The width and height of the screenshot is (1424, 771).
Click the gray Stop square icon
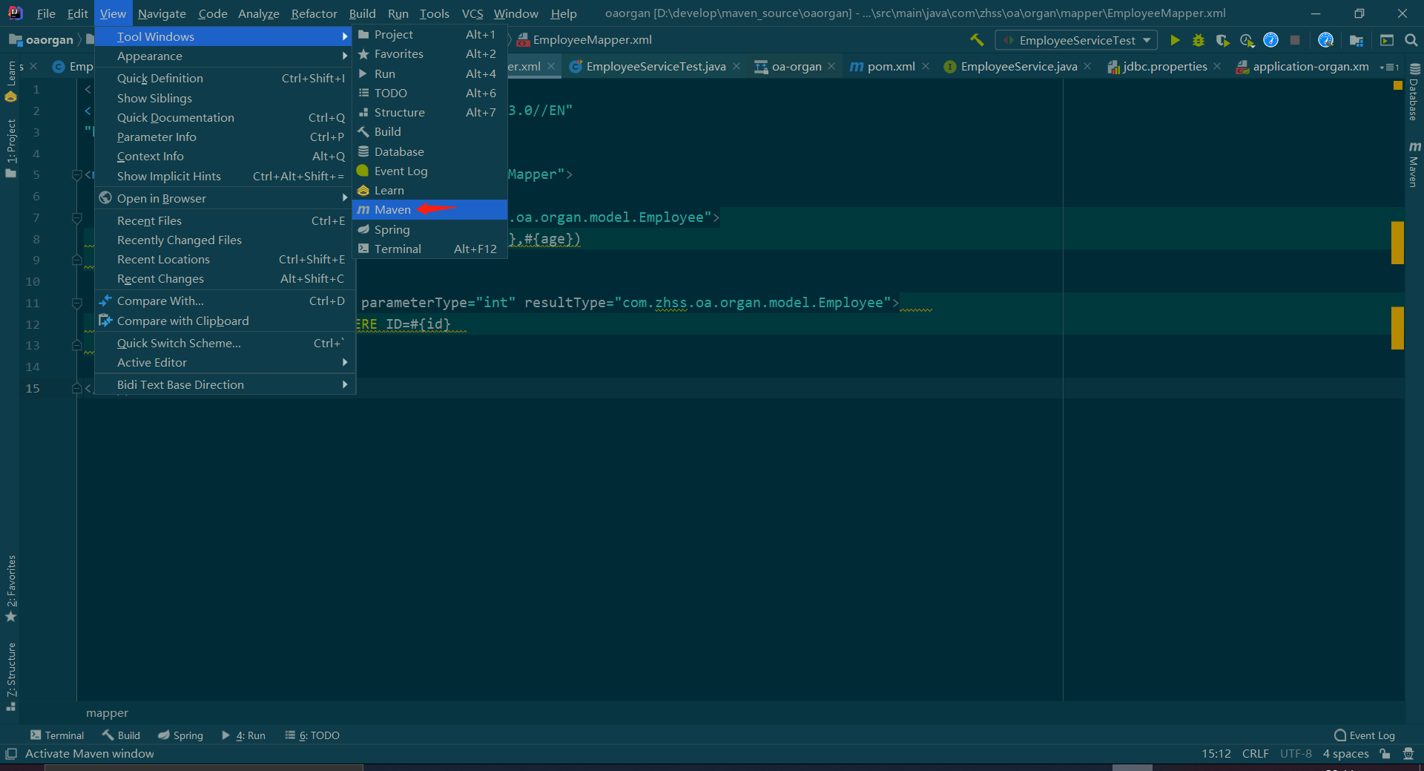[1295, 40]
